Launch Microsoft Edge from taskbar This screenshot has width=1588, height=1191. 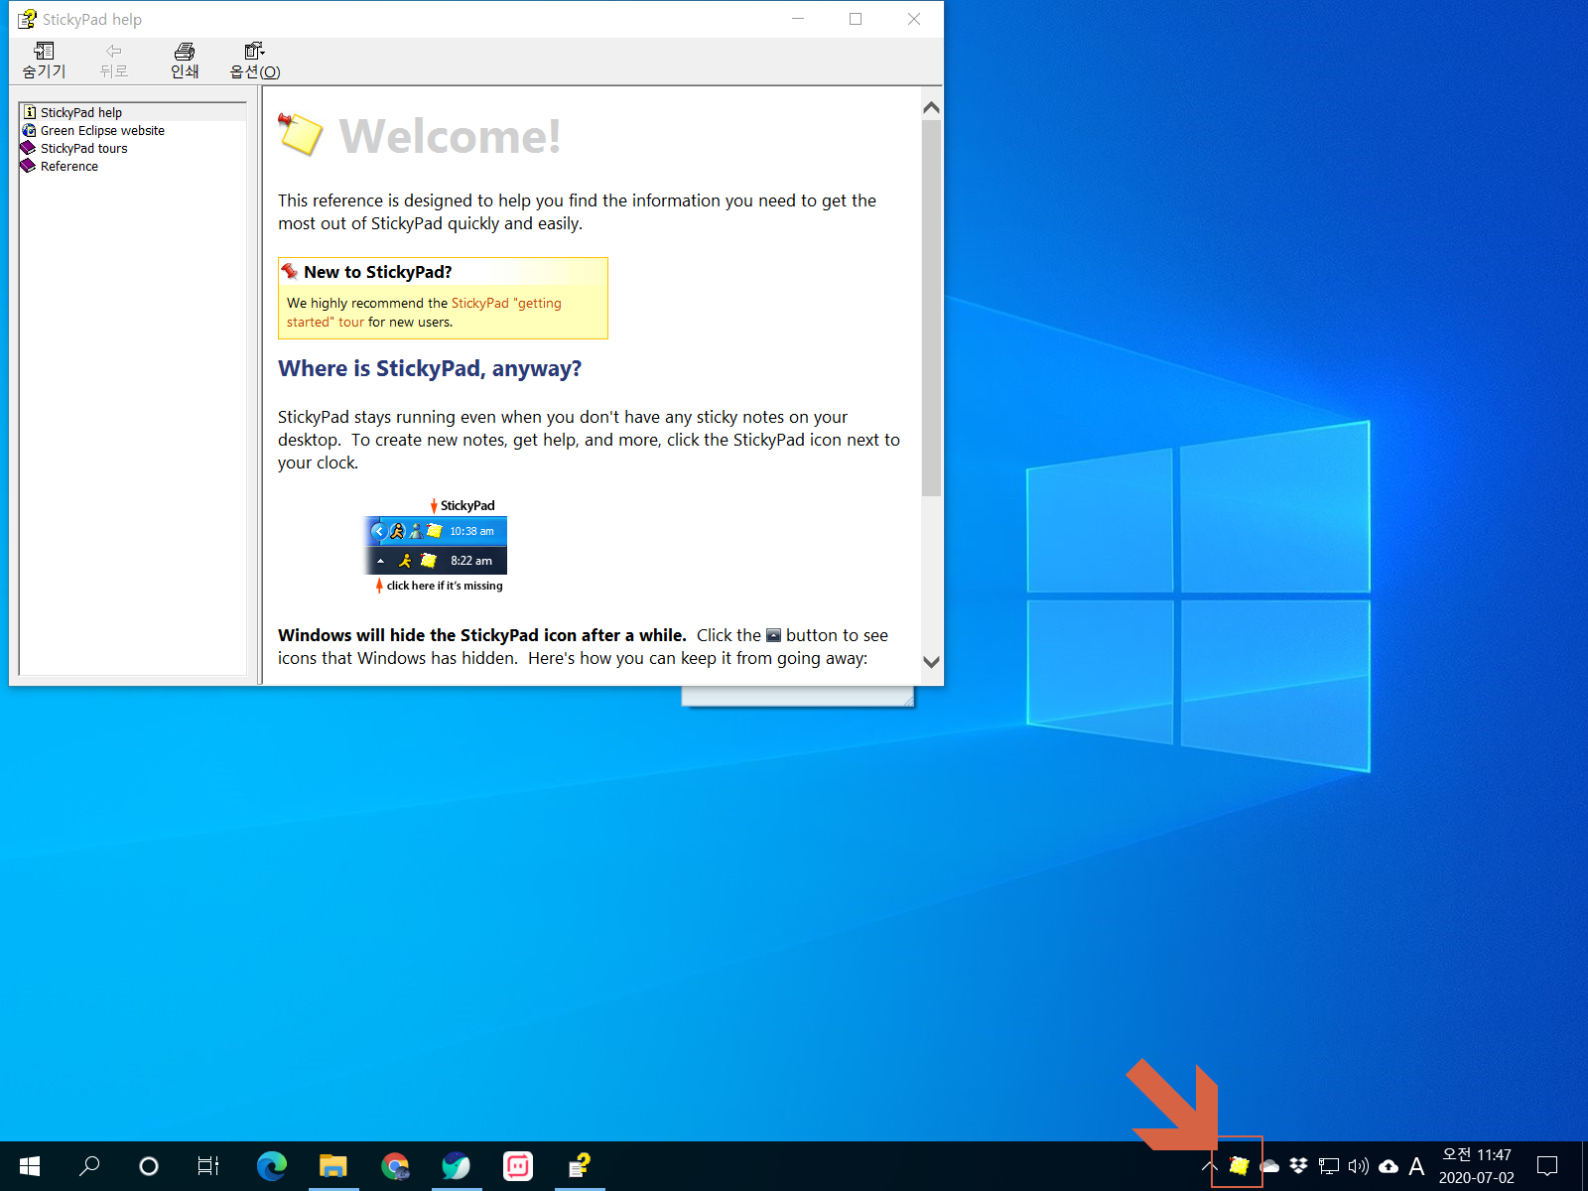pyautogui.click(x=271, y=1166)
